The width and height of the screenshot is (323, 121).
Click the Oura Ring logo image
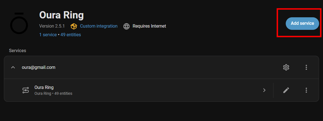19,23
